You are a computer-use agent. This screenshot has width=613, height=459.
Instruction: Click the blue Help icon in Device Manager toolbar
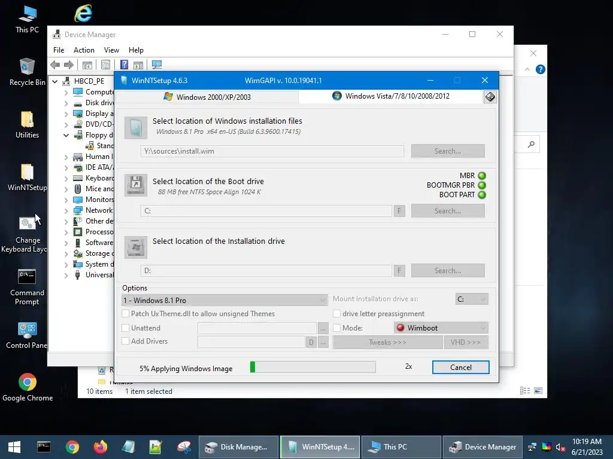point(124,65)
